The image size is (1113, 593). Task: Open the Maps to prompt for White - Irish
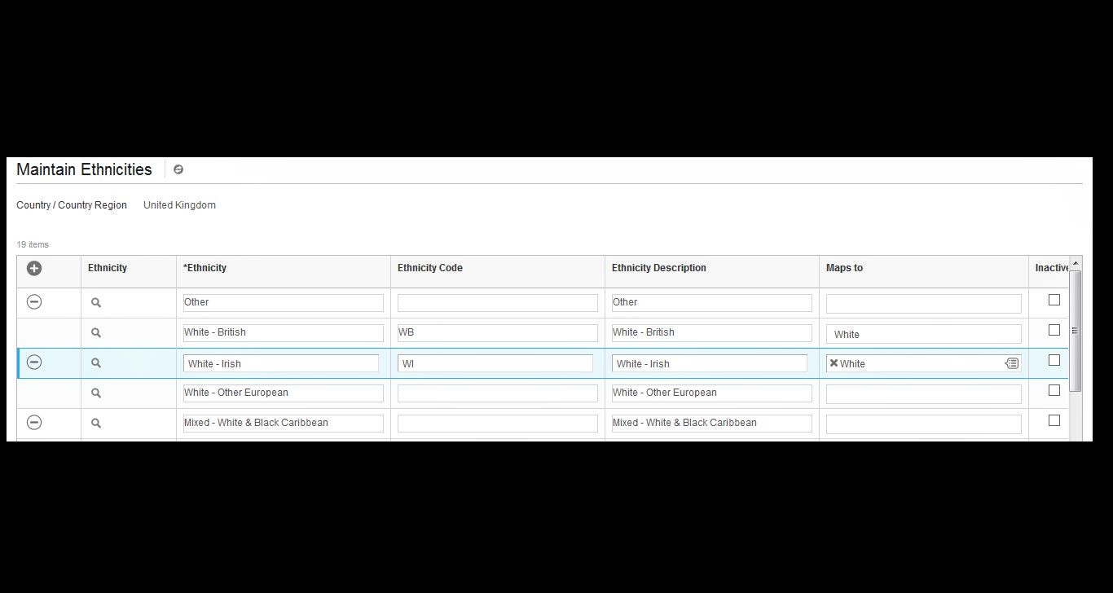tap(1012, 363)
